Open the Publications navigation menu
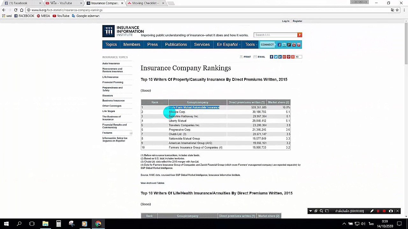Image resolution: width=408 pixels, height=229 pixels. click(x=176, y=45)
